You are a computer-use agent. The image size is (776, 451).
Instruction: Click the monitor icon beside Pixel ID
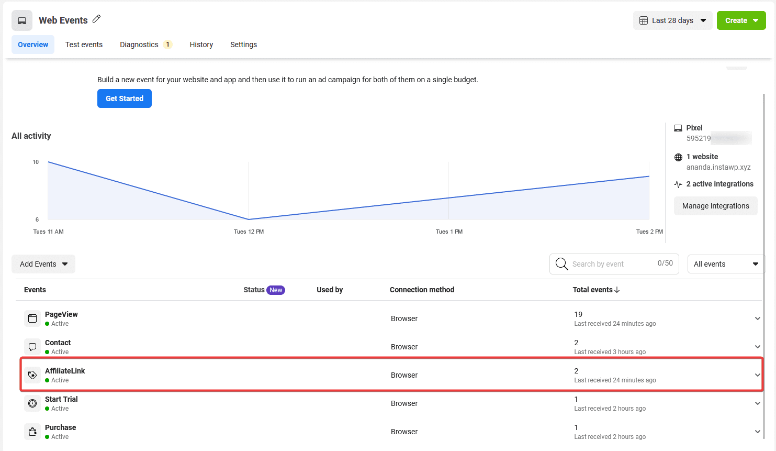pyautogui.click(x=678, y=127)
